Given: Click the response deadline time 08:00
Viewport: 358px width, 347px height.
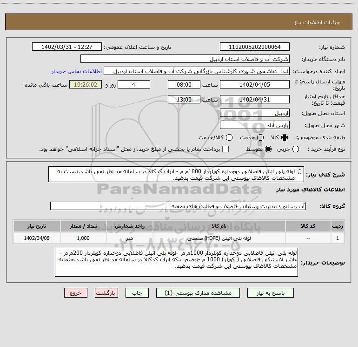Looking at the screenshot, I should click(x=184, y=84).
